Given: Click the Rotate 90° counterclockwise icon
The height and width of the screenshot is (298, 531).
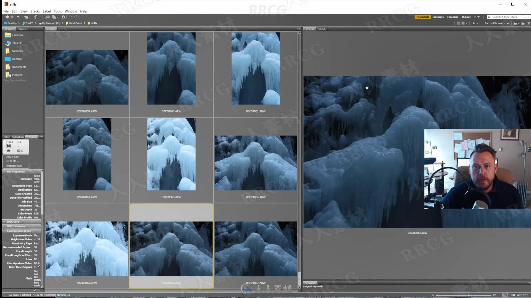Looking at the screenshot, I should [x=70, y=17].
